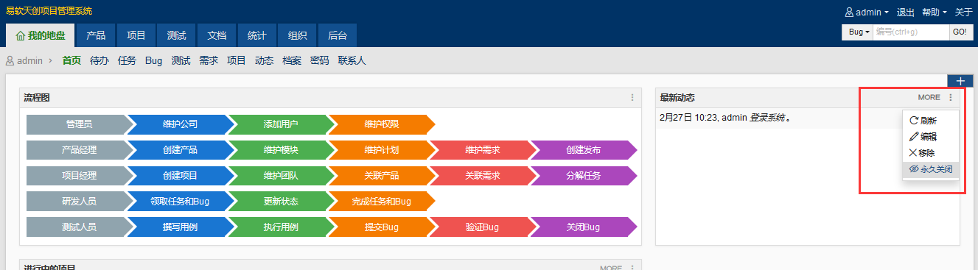Click the 编号 search input field
This screenshot has width=978, height=270.
pyautogui.click(x=911, y=32)
